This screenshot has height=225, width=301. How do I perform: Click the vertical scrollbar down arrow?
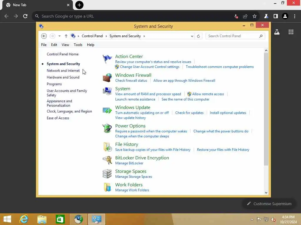pos(266,192)
